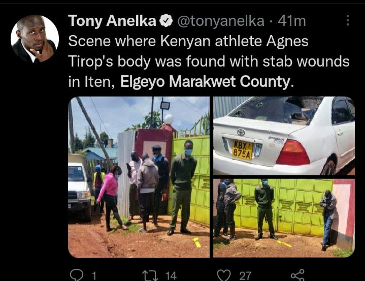Click the bold Elgeyo Marakwet County text
The width and height of the screenshot is (365, 281).
pos(205,82)
